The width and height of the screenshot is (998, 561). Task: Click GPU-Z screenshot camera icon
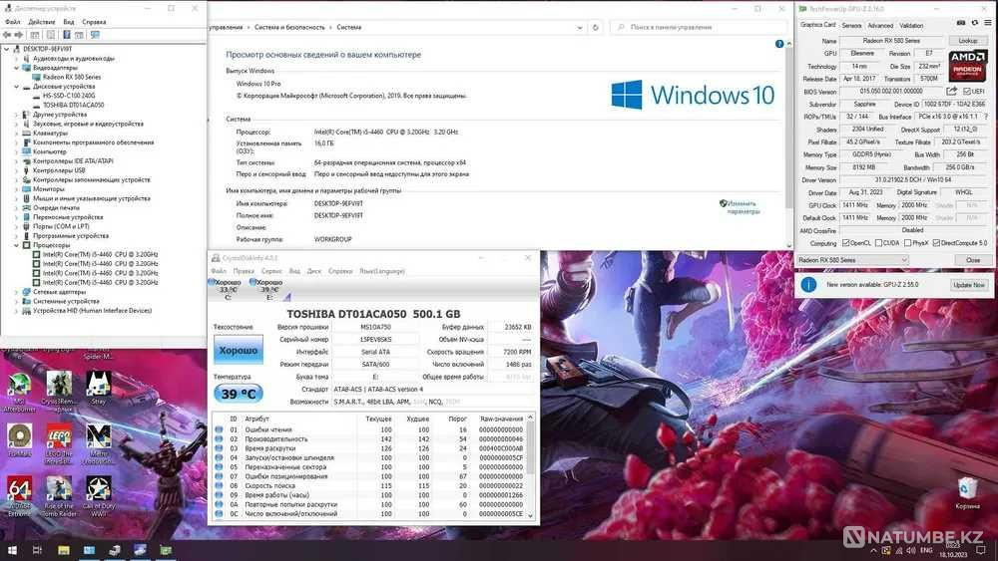tap(960, 23)
